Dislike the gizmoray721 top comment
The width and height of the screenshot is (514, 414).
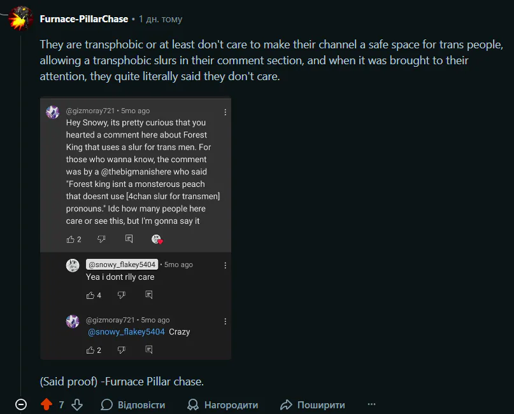pos(101,239)
